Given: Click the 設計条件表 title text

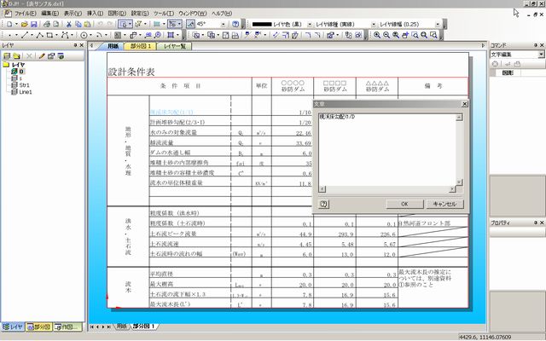Looking at the screenshot, I should 131,72.
